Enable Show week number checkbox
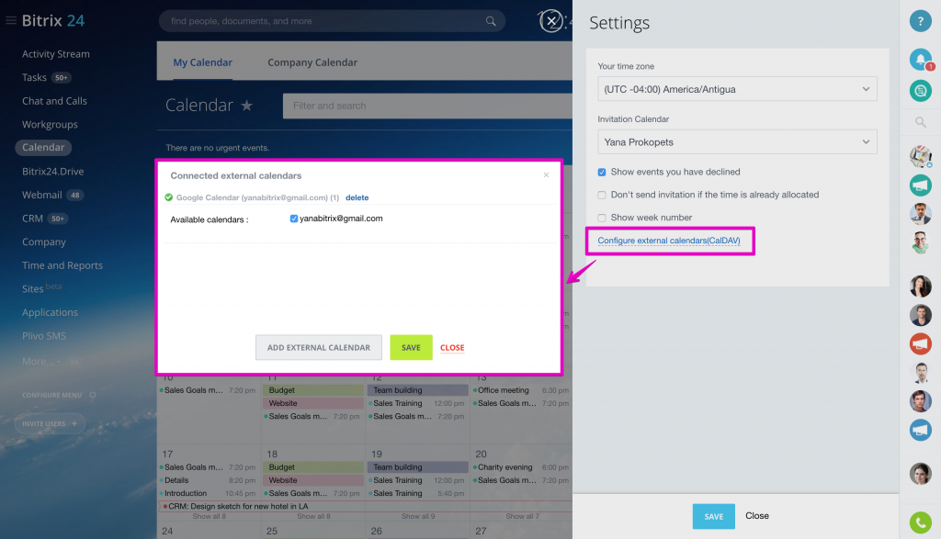 click(x=601, y=218)
